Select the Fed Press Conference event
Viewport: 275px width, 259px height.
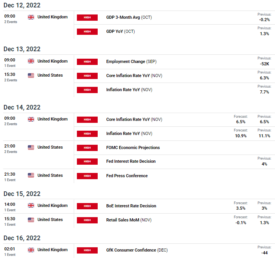[127, 176]
